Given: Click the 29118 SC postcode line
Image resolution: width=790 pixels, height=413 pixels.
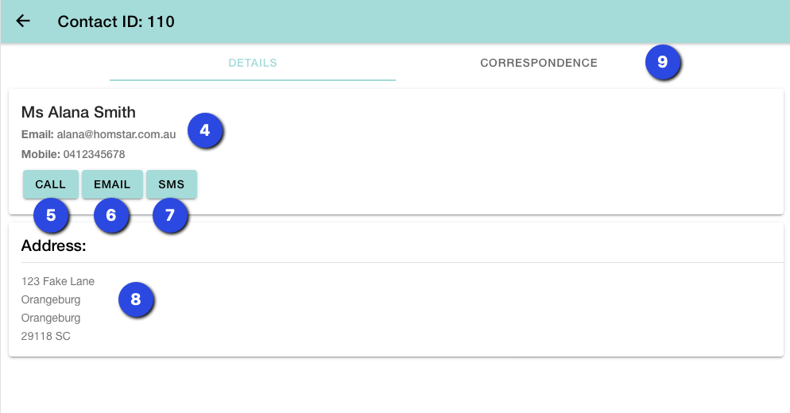Looking at the screenshot, I should [46, 336].
